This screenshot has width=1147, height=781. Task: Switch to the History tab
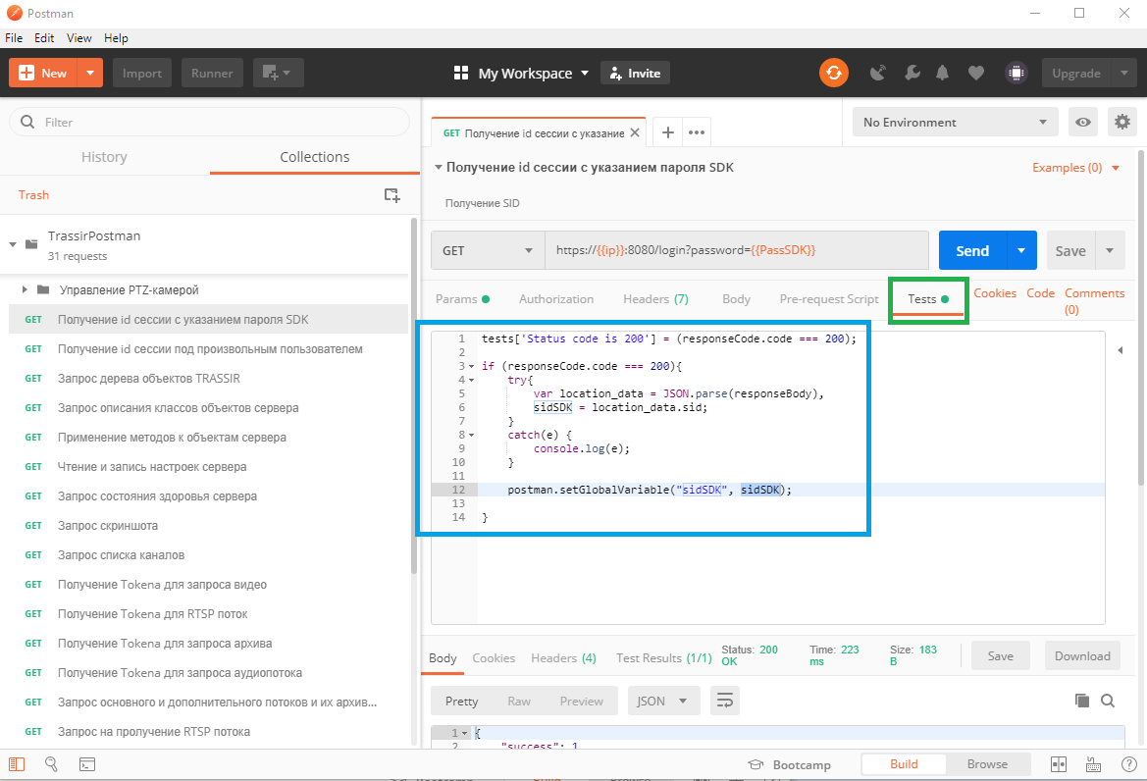point(105,156)
